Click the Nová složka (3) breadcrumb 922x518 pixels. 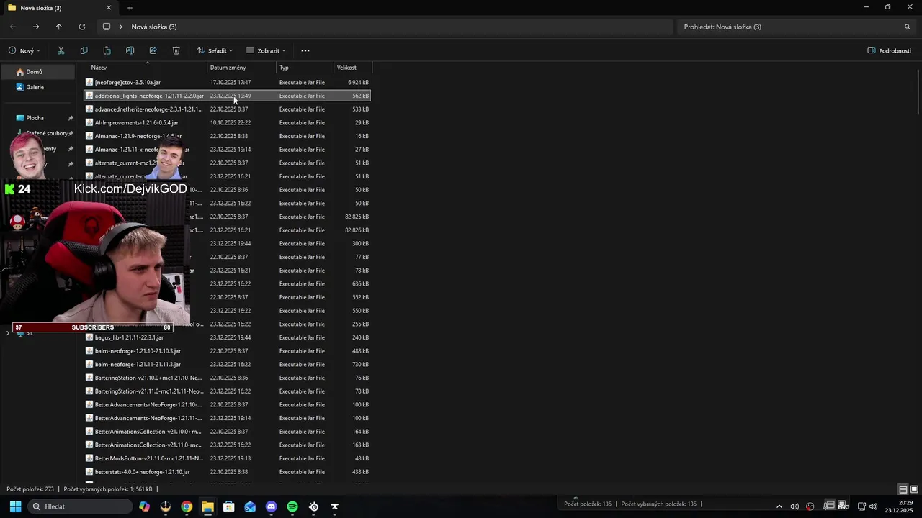click(154, 27)
